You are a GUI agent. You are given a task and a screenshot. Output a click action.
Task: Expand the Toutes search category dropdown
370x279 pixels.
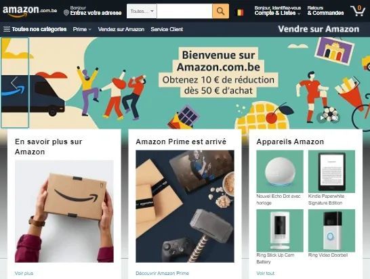coord(142,11)
